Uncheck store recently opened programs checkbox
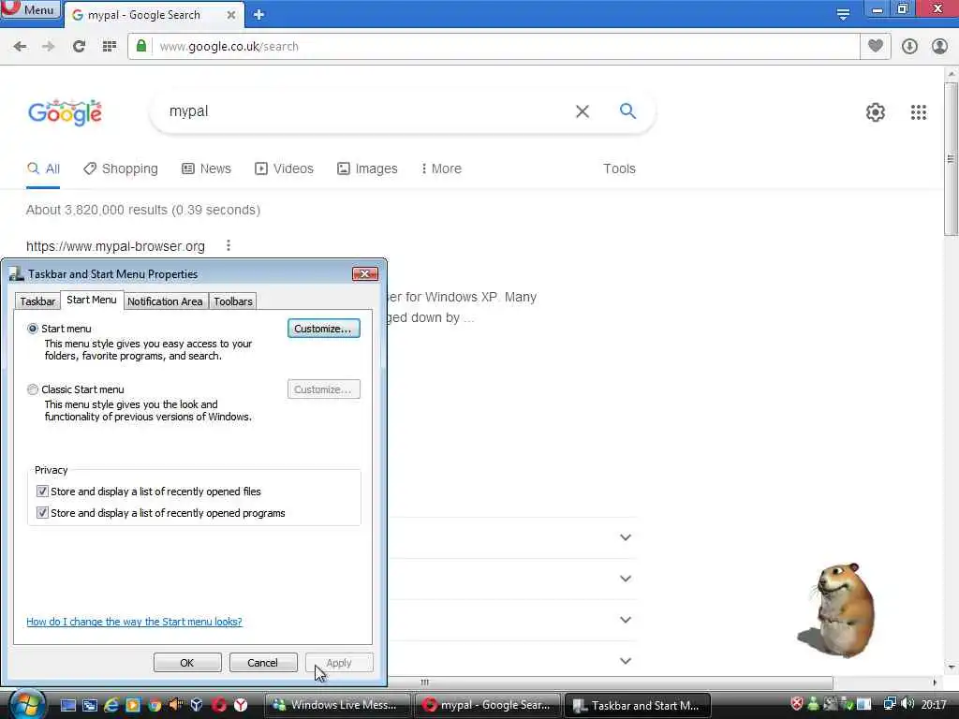 click(x=42, y=512)
